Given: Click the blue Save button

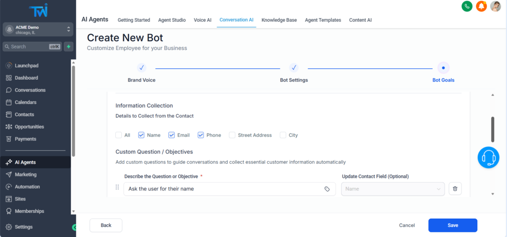Looking at the screenshot, I should (452, 225).
